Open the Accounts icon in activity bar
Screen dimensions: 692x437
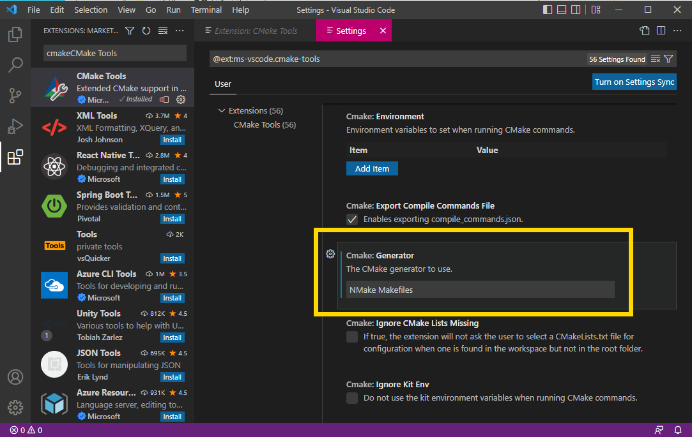click(x=15, y=377)
